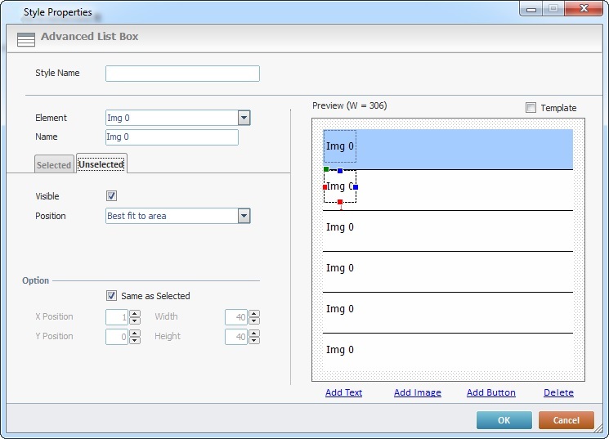Image resolution: width=609 pixels, height=439 pixels.
Task: Switch to the Unselected tab
Action: pyautogui.click(x=101, y=164)
